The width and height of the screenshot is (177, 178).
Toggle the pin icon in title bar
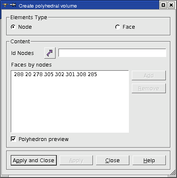click(13, 5)
